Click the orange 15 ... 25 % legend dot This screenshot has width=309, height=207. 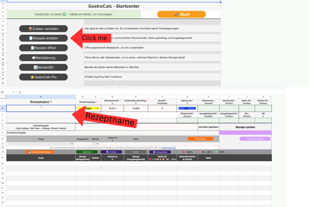point(200,152)
